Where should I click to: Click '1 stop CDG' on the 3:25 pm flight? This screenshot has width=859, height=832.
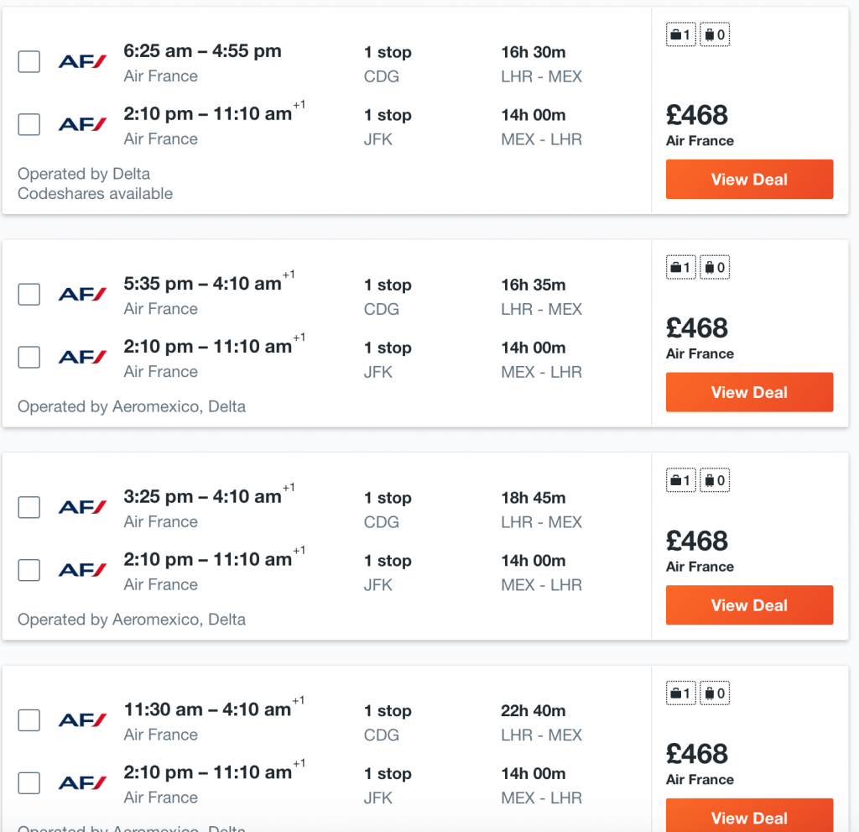click(388, 510)
